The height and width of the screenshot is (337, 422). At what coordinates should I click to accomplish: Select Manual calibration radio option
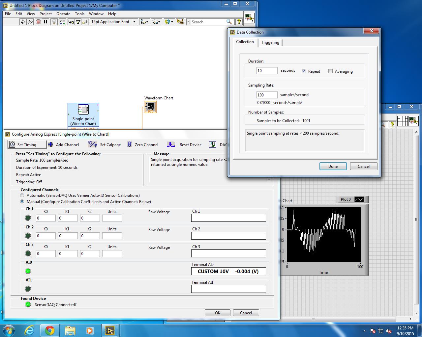(x=22, y=201)
